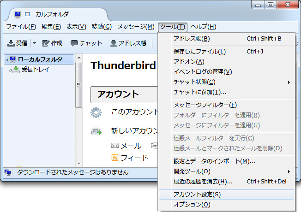Choose イベントログの管理(V)
This screenshot has width=301, height=212.
point(227,72)
